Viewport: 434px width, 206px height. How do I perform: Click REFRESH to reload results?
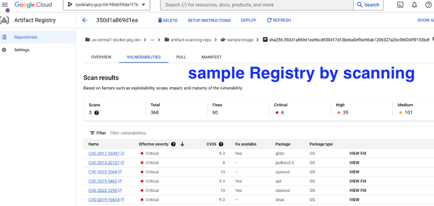(x=279, y=20)
